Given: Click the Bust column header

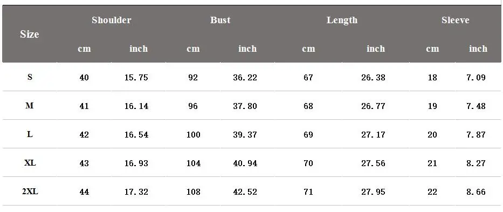Looking at the screenshot, I should coord(220,20).
